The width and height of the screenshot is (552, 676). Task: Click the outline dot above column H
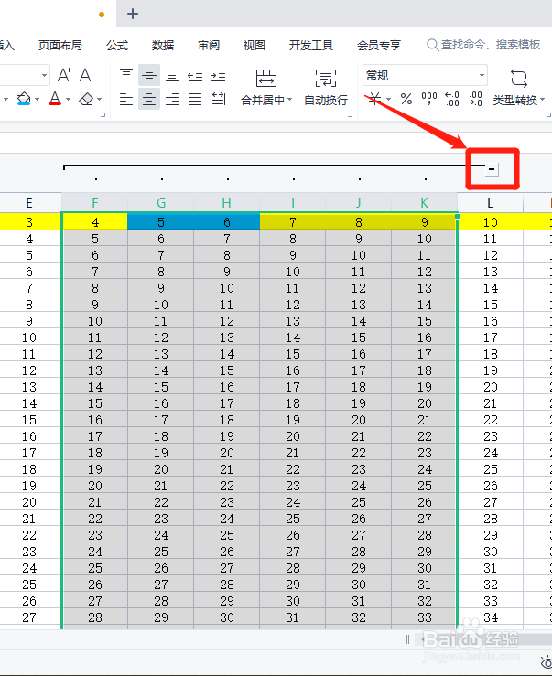pos(227,179)
